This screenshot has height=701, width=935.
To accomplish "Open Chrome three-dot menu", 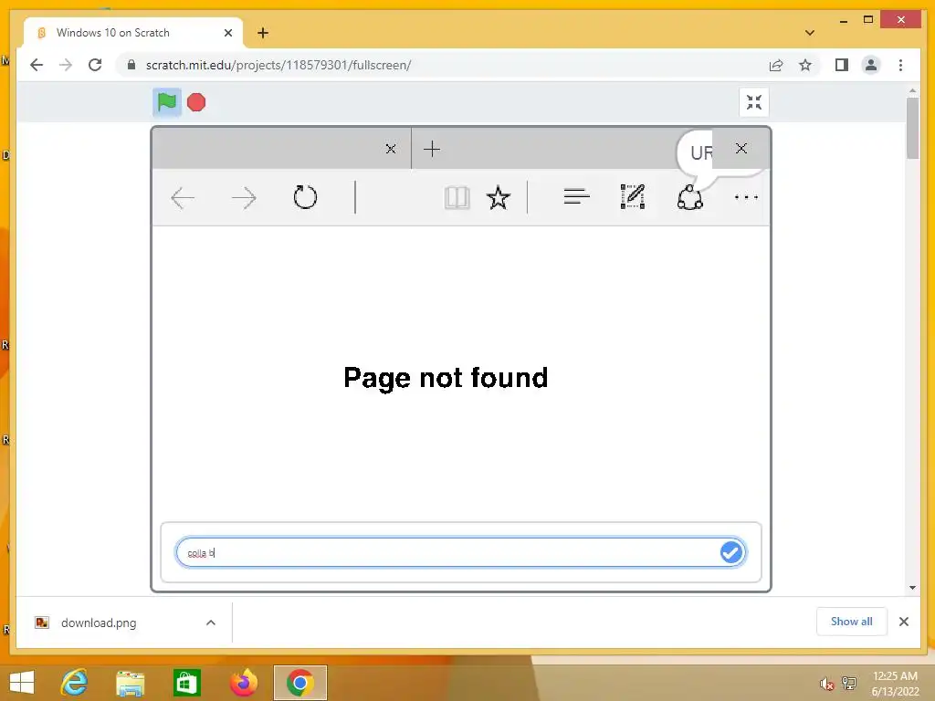I will click(x=900, y=65).
